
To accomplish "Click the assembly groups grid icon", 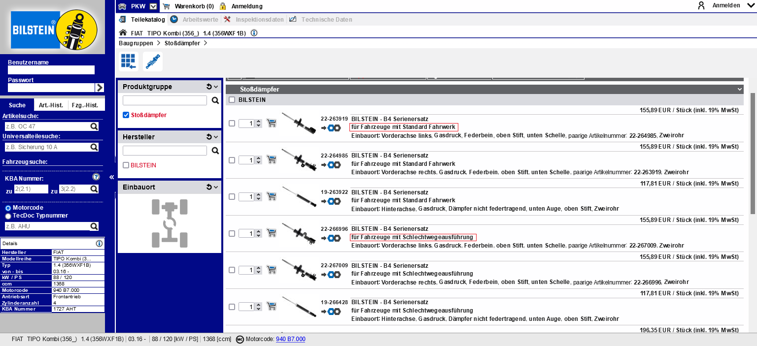I will coord(128,62).
